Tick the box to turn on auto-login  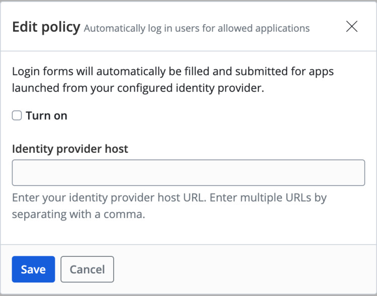[17, 116]
